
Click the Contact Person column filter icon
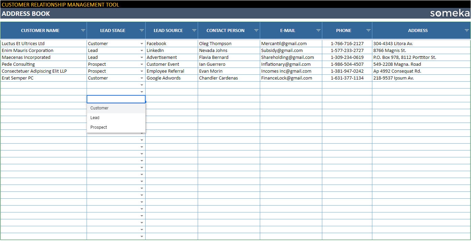[x=256, y=30]
